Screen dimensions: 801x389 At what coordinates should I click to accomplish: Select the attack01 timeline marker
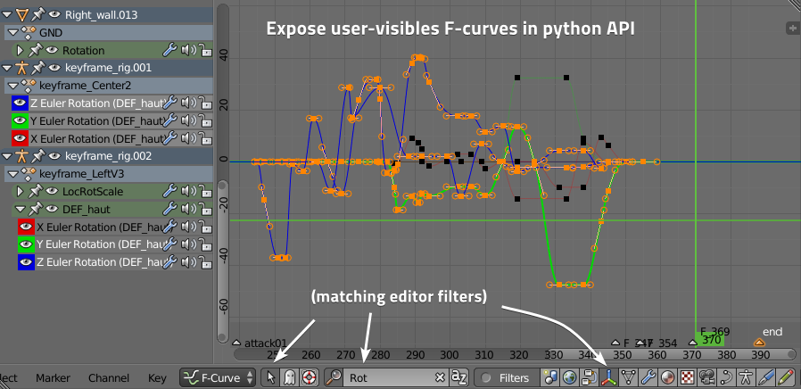236,343
